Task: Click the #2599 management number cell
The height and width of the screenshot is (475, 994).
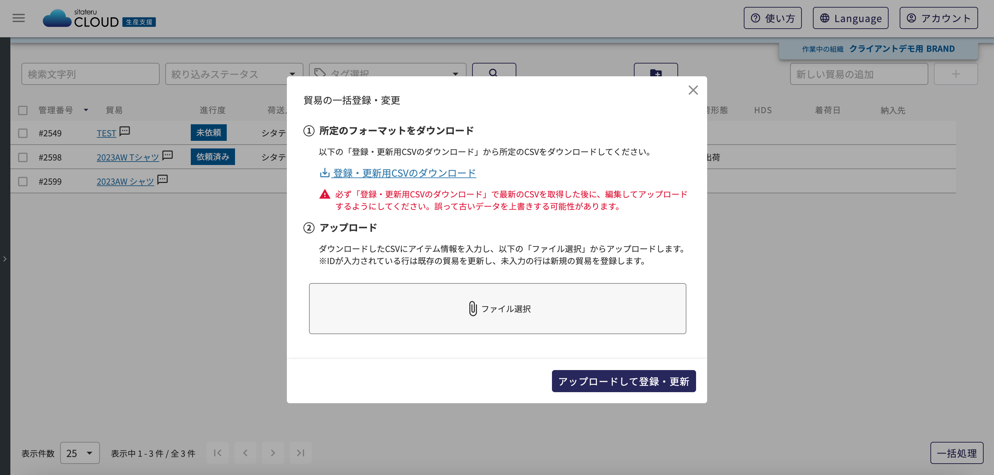Action: pos(50,182)
